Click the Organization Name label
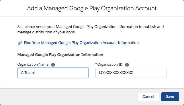The image size is (184, 105). [x=33, y=64]
